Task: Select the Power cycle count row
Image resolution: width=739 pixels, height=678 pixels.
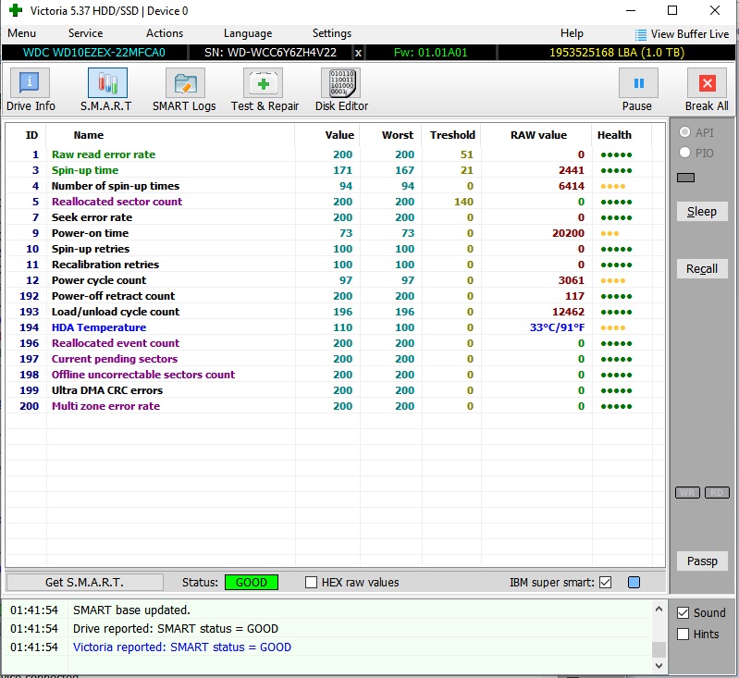Action: 335,280
